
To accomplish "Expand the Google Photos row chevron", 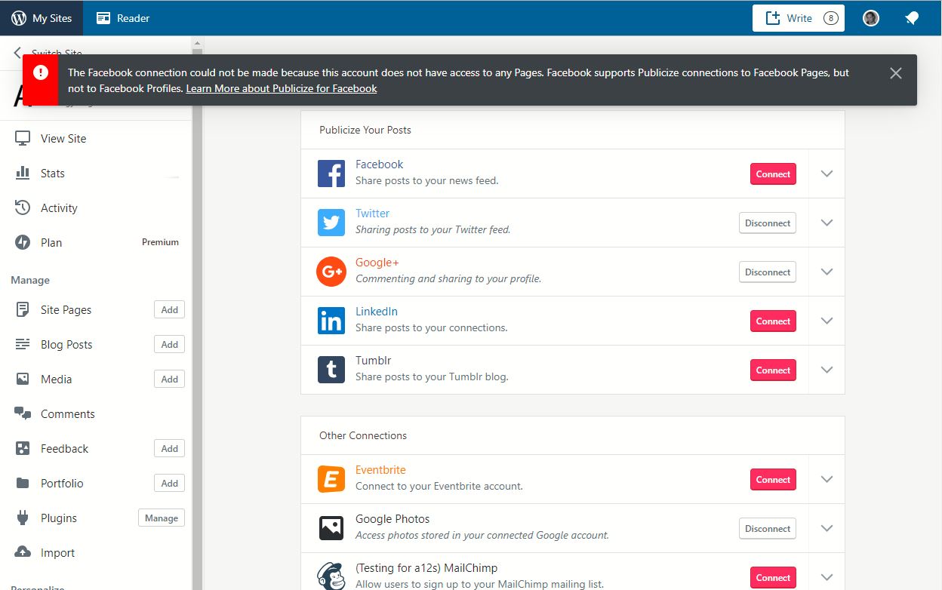I will [x=827, y=528].
